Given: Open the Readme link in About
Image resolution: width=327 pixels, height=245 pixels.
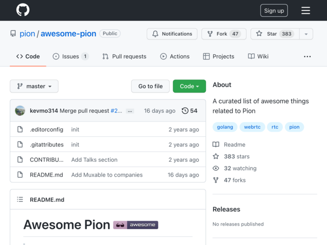Looking at the screenshot, I should pyautogui.click(x=235, y=144).
